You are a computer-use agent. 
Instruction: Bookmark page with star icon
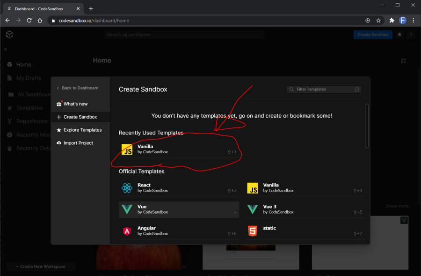click(x=378, y=21)
